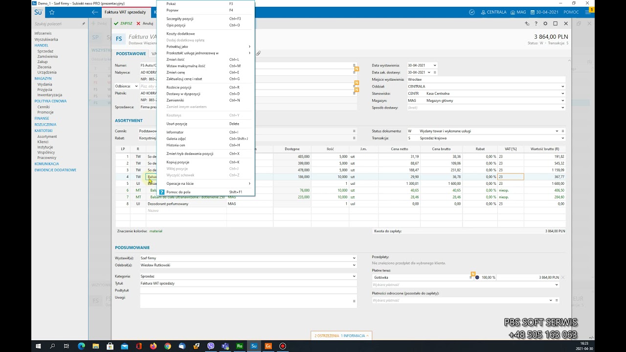The height and width of the screenshot is (352, 626).
Task: Click the orange N badge above Gotówka payment
Action: point(473,274)
